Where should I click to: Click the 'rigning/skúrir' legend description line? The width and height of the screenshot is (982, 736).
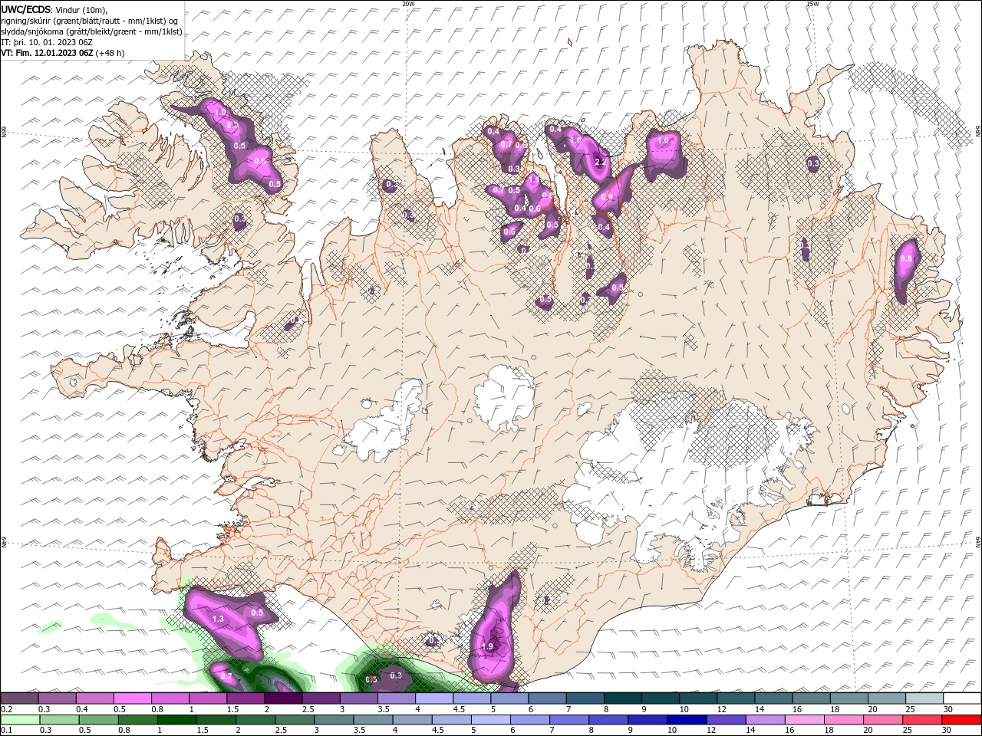click(x=90, y=20)
